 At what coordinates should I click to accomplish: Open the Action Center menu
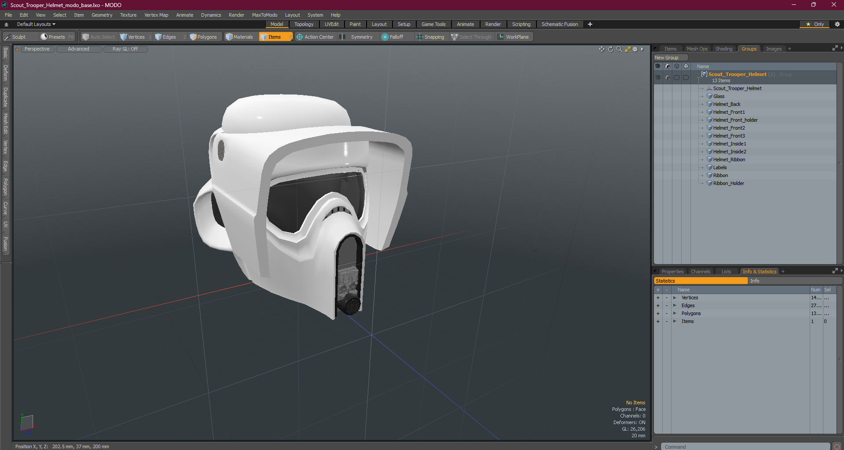(x=315, y=37)
